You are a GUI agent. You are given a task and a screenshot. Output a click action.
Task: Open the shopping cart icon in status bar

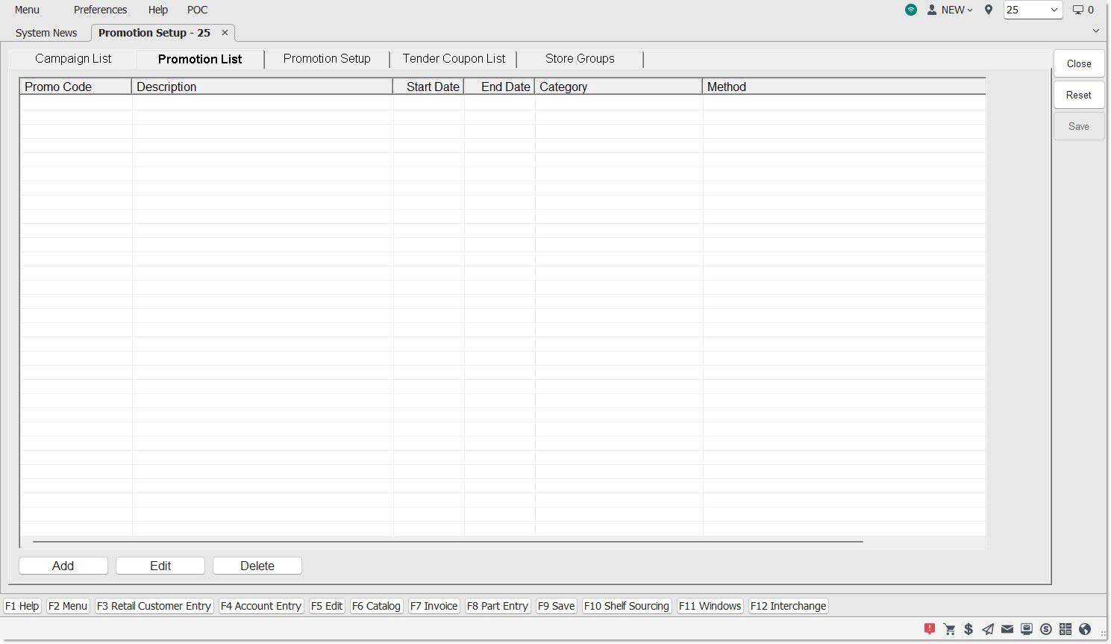(949, 629)
